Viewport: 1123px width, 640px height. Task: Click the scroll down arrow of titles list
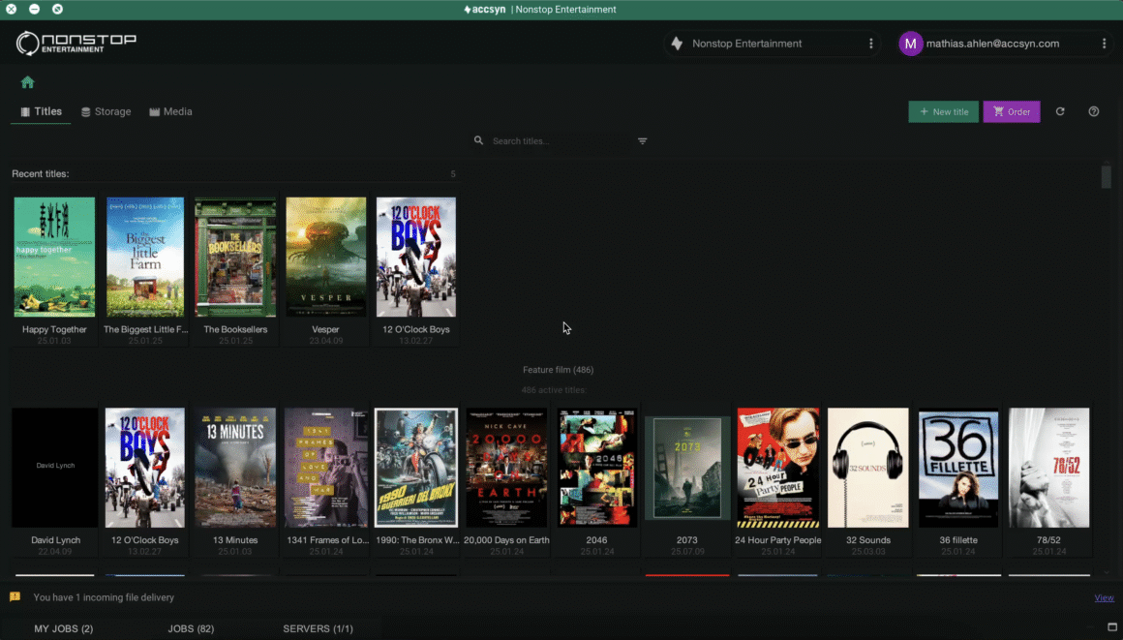1107,572
